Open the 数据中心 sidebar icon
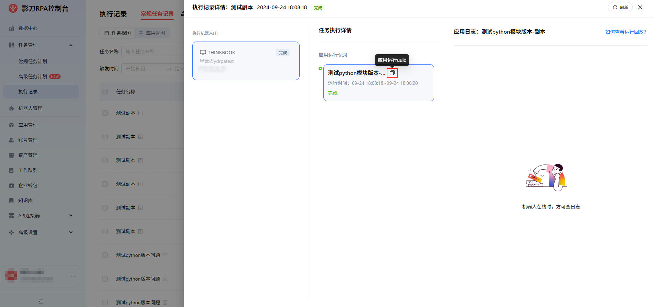654x307 pixels. pyautogui.click(x=11, y=28)
